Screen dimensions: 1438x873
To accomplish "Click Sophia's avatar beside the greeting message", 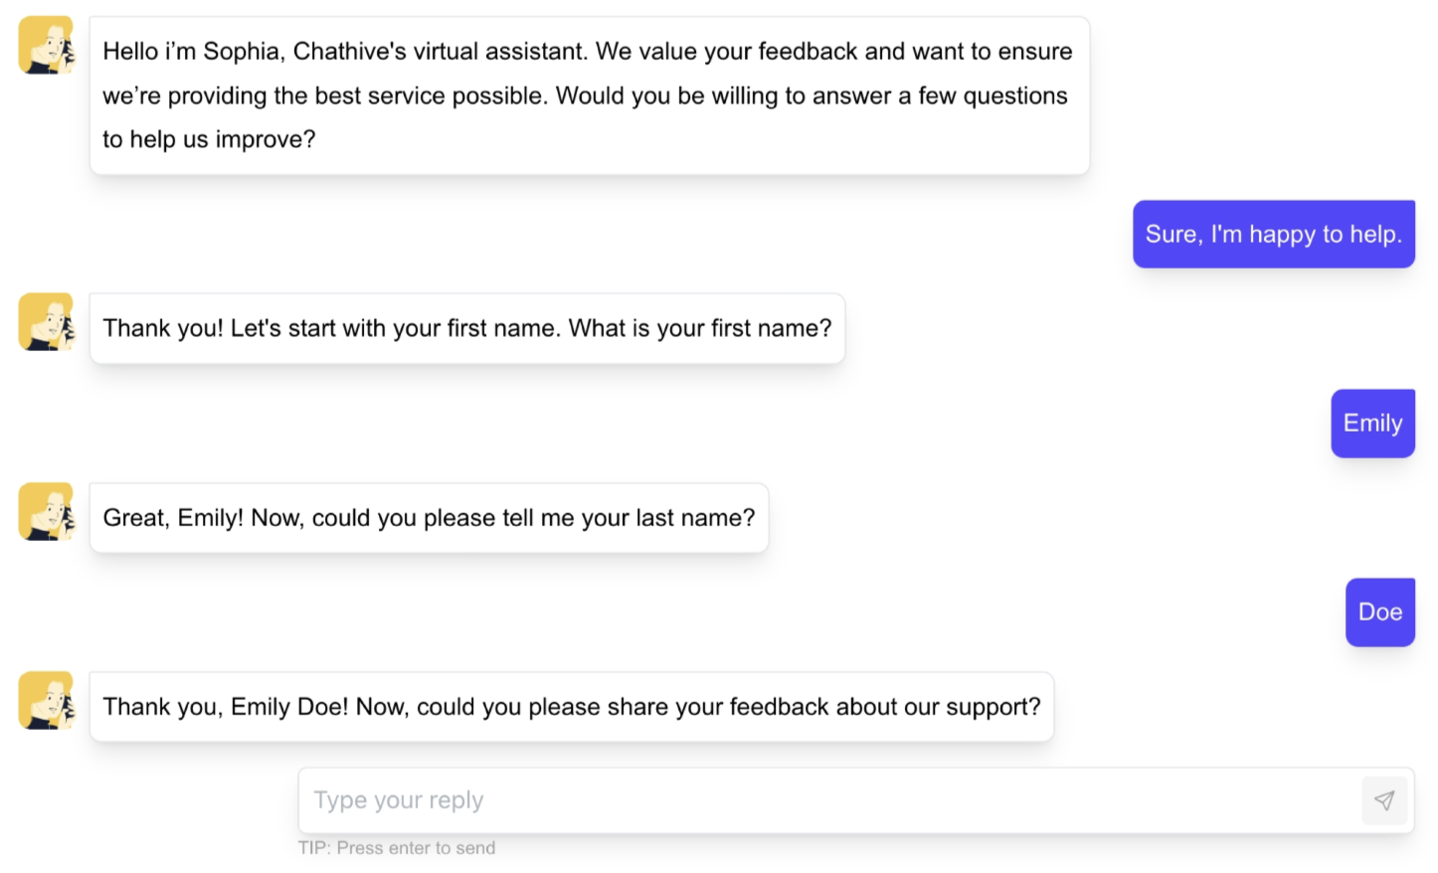I will [x=46, y=45].
